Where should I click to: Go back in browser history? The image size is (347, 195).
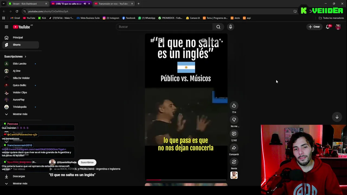click(4, 11)
